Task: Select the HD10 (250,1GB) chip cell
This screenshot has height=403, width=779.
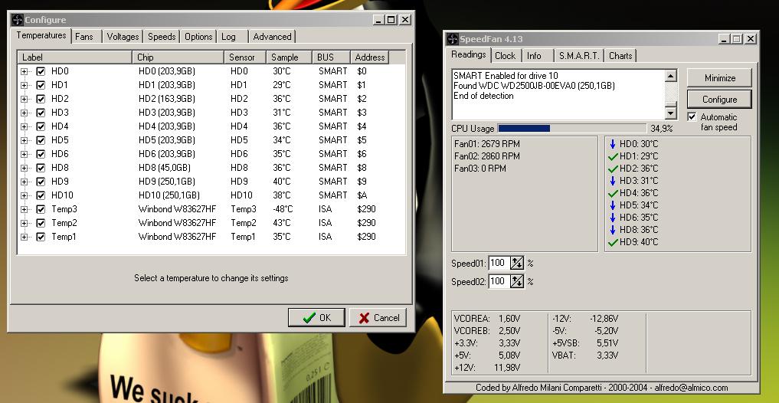Action: pos(169,196)
